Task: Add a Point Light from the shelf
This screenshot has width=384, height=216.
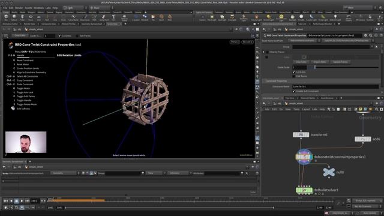Action: click(x=212, y=17)
